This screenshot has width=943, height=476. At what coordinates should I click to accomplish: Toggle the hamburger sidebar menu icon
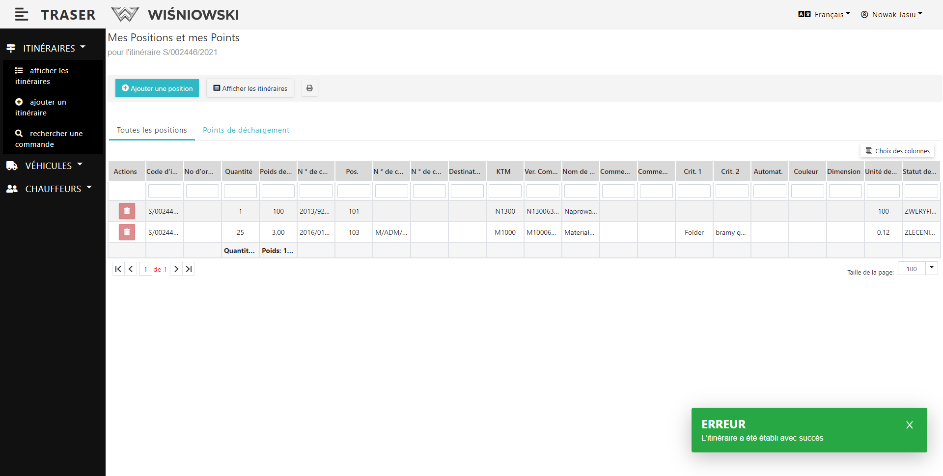pyautogui.click(x=21, y=15)
